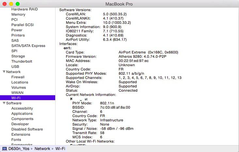Open Volumes under Network

tap(19, 87)
